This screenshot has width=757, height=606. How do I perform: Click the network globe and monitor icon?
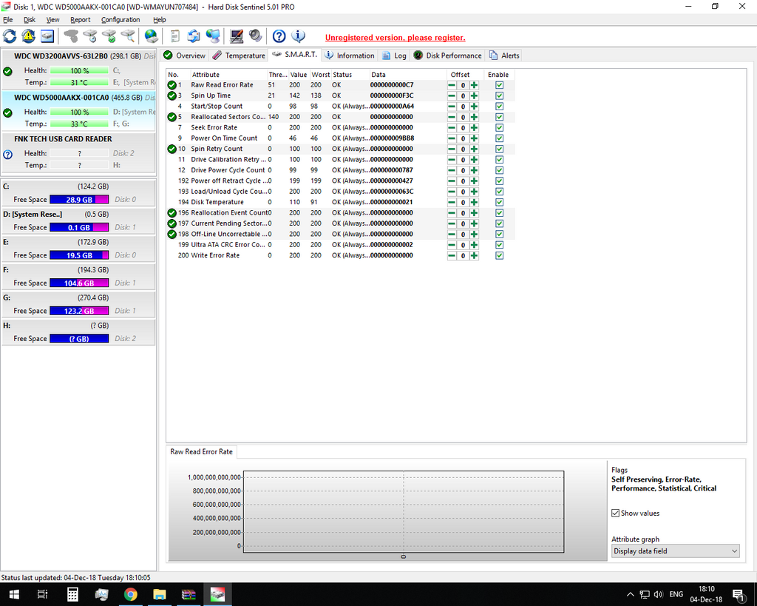(x=213, y=36)
